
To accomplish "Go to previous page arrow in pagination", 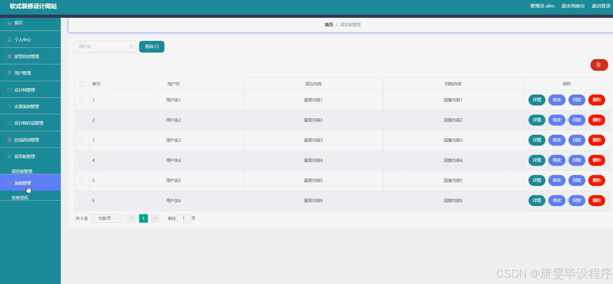I will click(x=132, y=218).
